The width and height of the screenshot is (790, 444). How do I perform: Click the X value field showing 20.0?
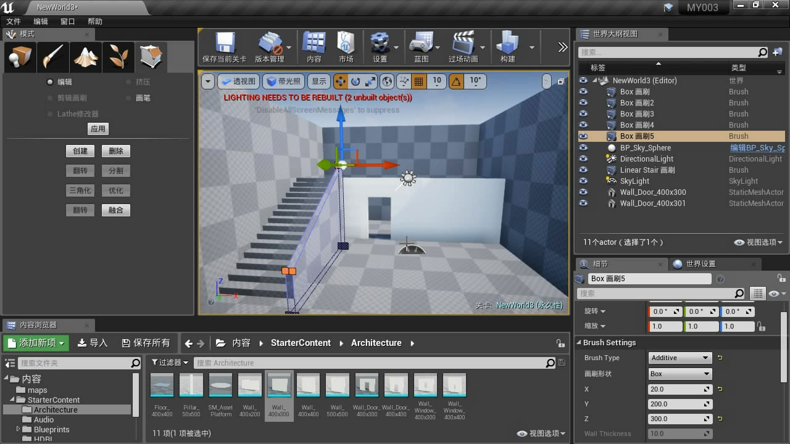click(676, 389)
